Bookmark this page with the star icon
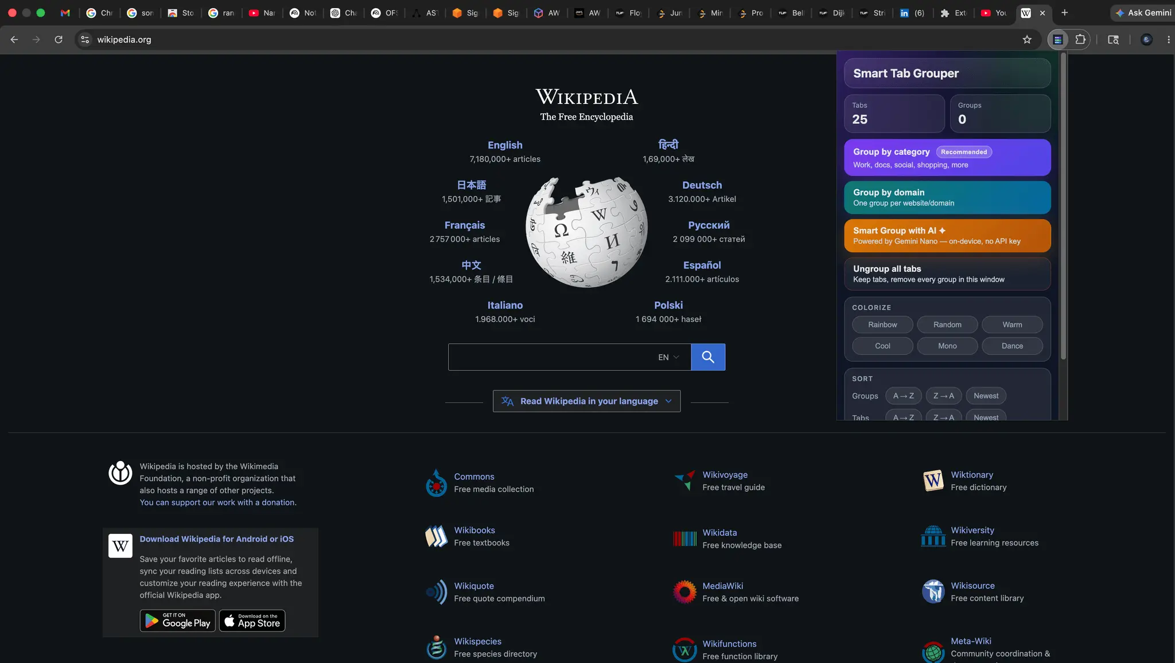 pos(1027,40)
